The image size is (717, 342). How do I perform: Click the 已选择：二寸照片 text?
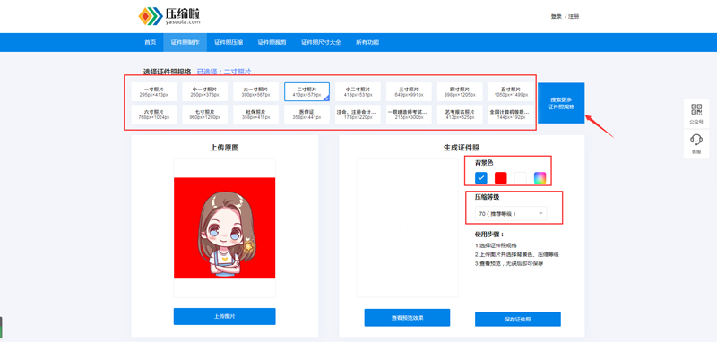[223, 72]
